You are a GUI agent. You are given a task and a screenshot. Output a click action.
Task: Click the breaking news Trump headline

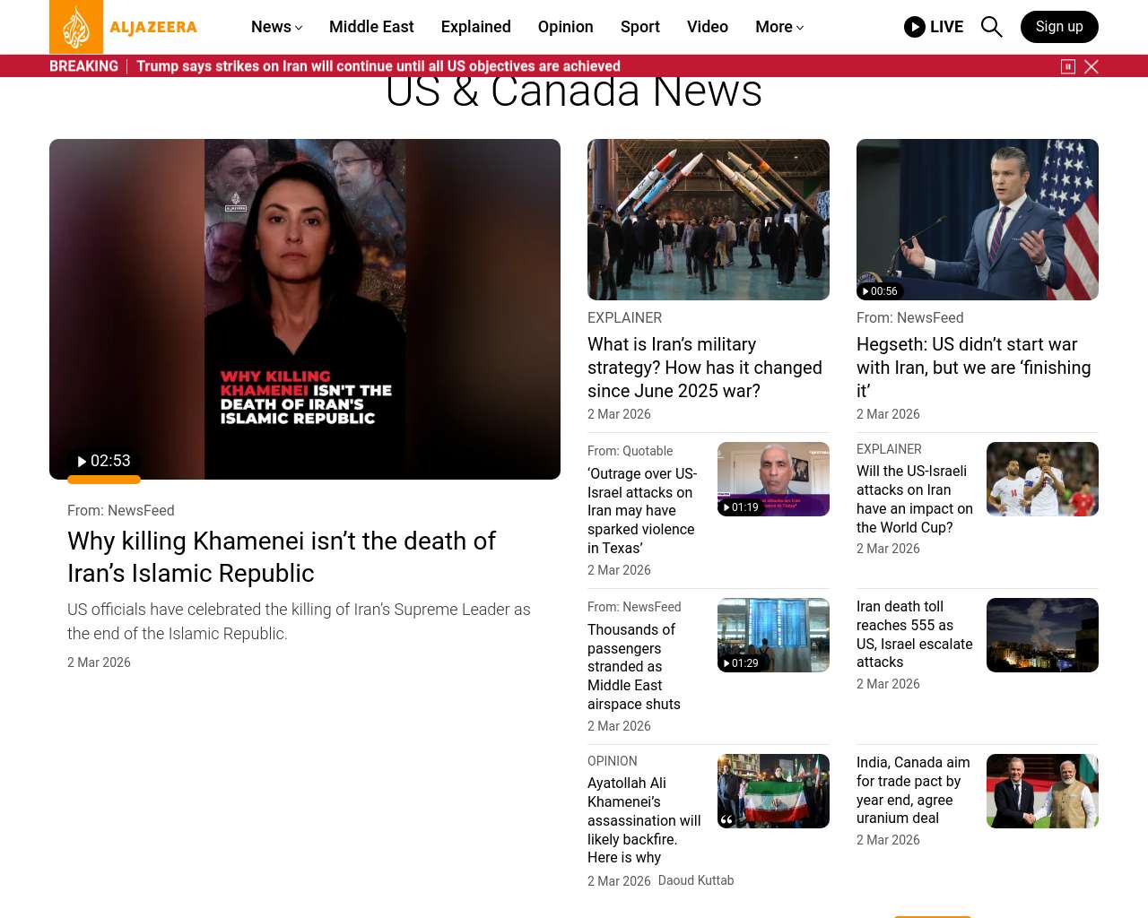378,66
